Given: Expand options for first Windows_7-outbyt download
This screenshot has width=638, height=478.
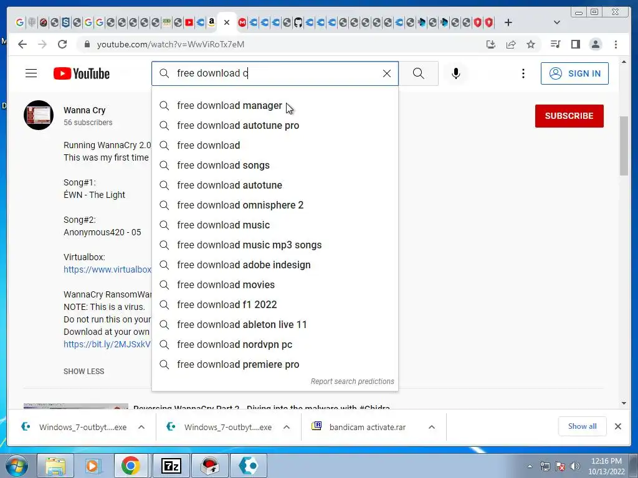Looking at the screenshot, I should pos(141,427).
